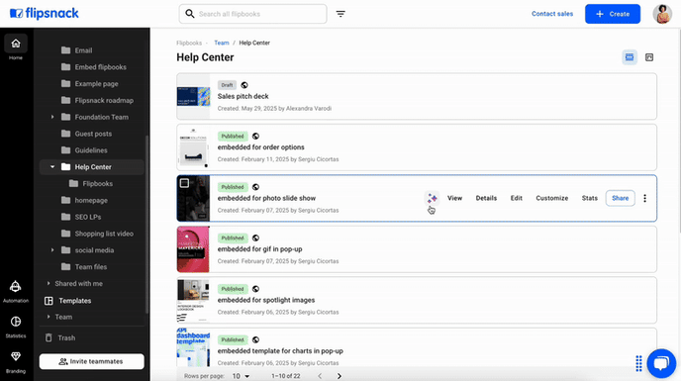Click the Share button
Viewport: 681px width, 381px height.
tap(620, 198)
